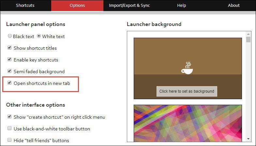Image resolution: width=256 pixels, height=146 pixels.
Task: Select the White text radio button
Action: (39, 36)
